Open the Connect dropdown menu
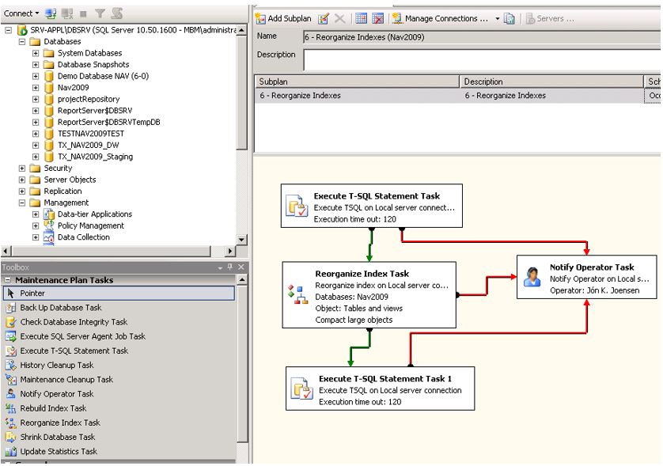663x466 pixels. point(21,13)
